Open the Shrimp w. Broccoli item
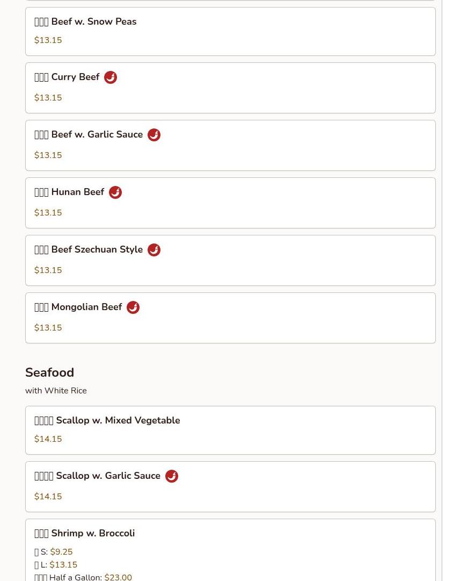This screenshot has width=453, height=581. pyautogui.click(x=92, y=533)
